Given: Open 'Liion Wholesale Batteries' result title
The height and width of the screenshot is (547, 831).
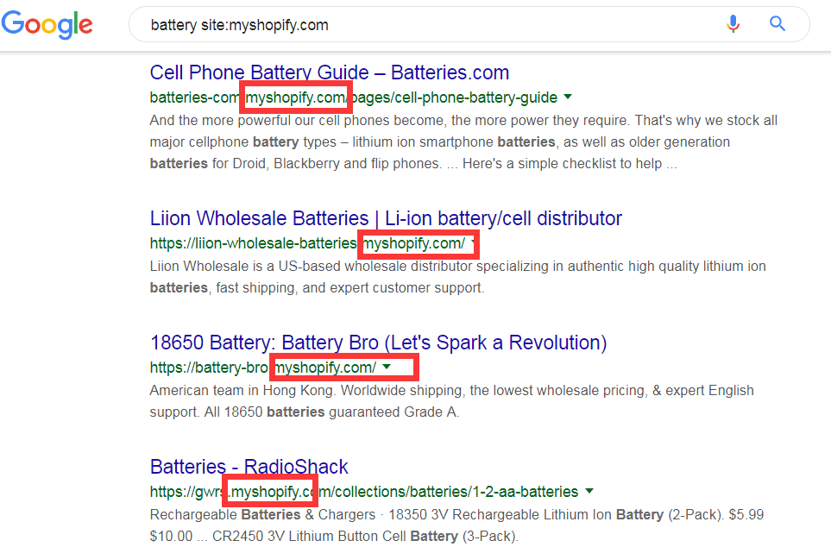Looking at the screenshot, I should [x=386, y=218].
